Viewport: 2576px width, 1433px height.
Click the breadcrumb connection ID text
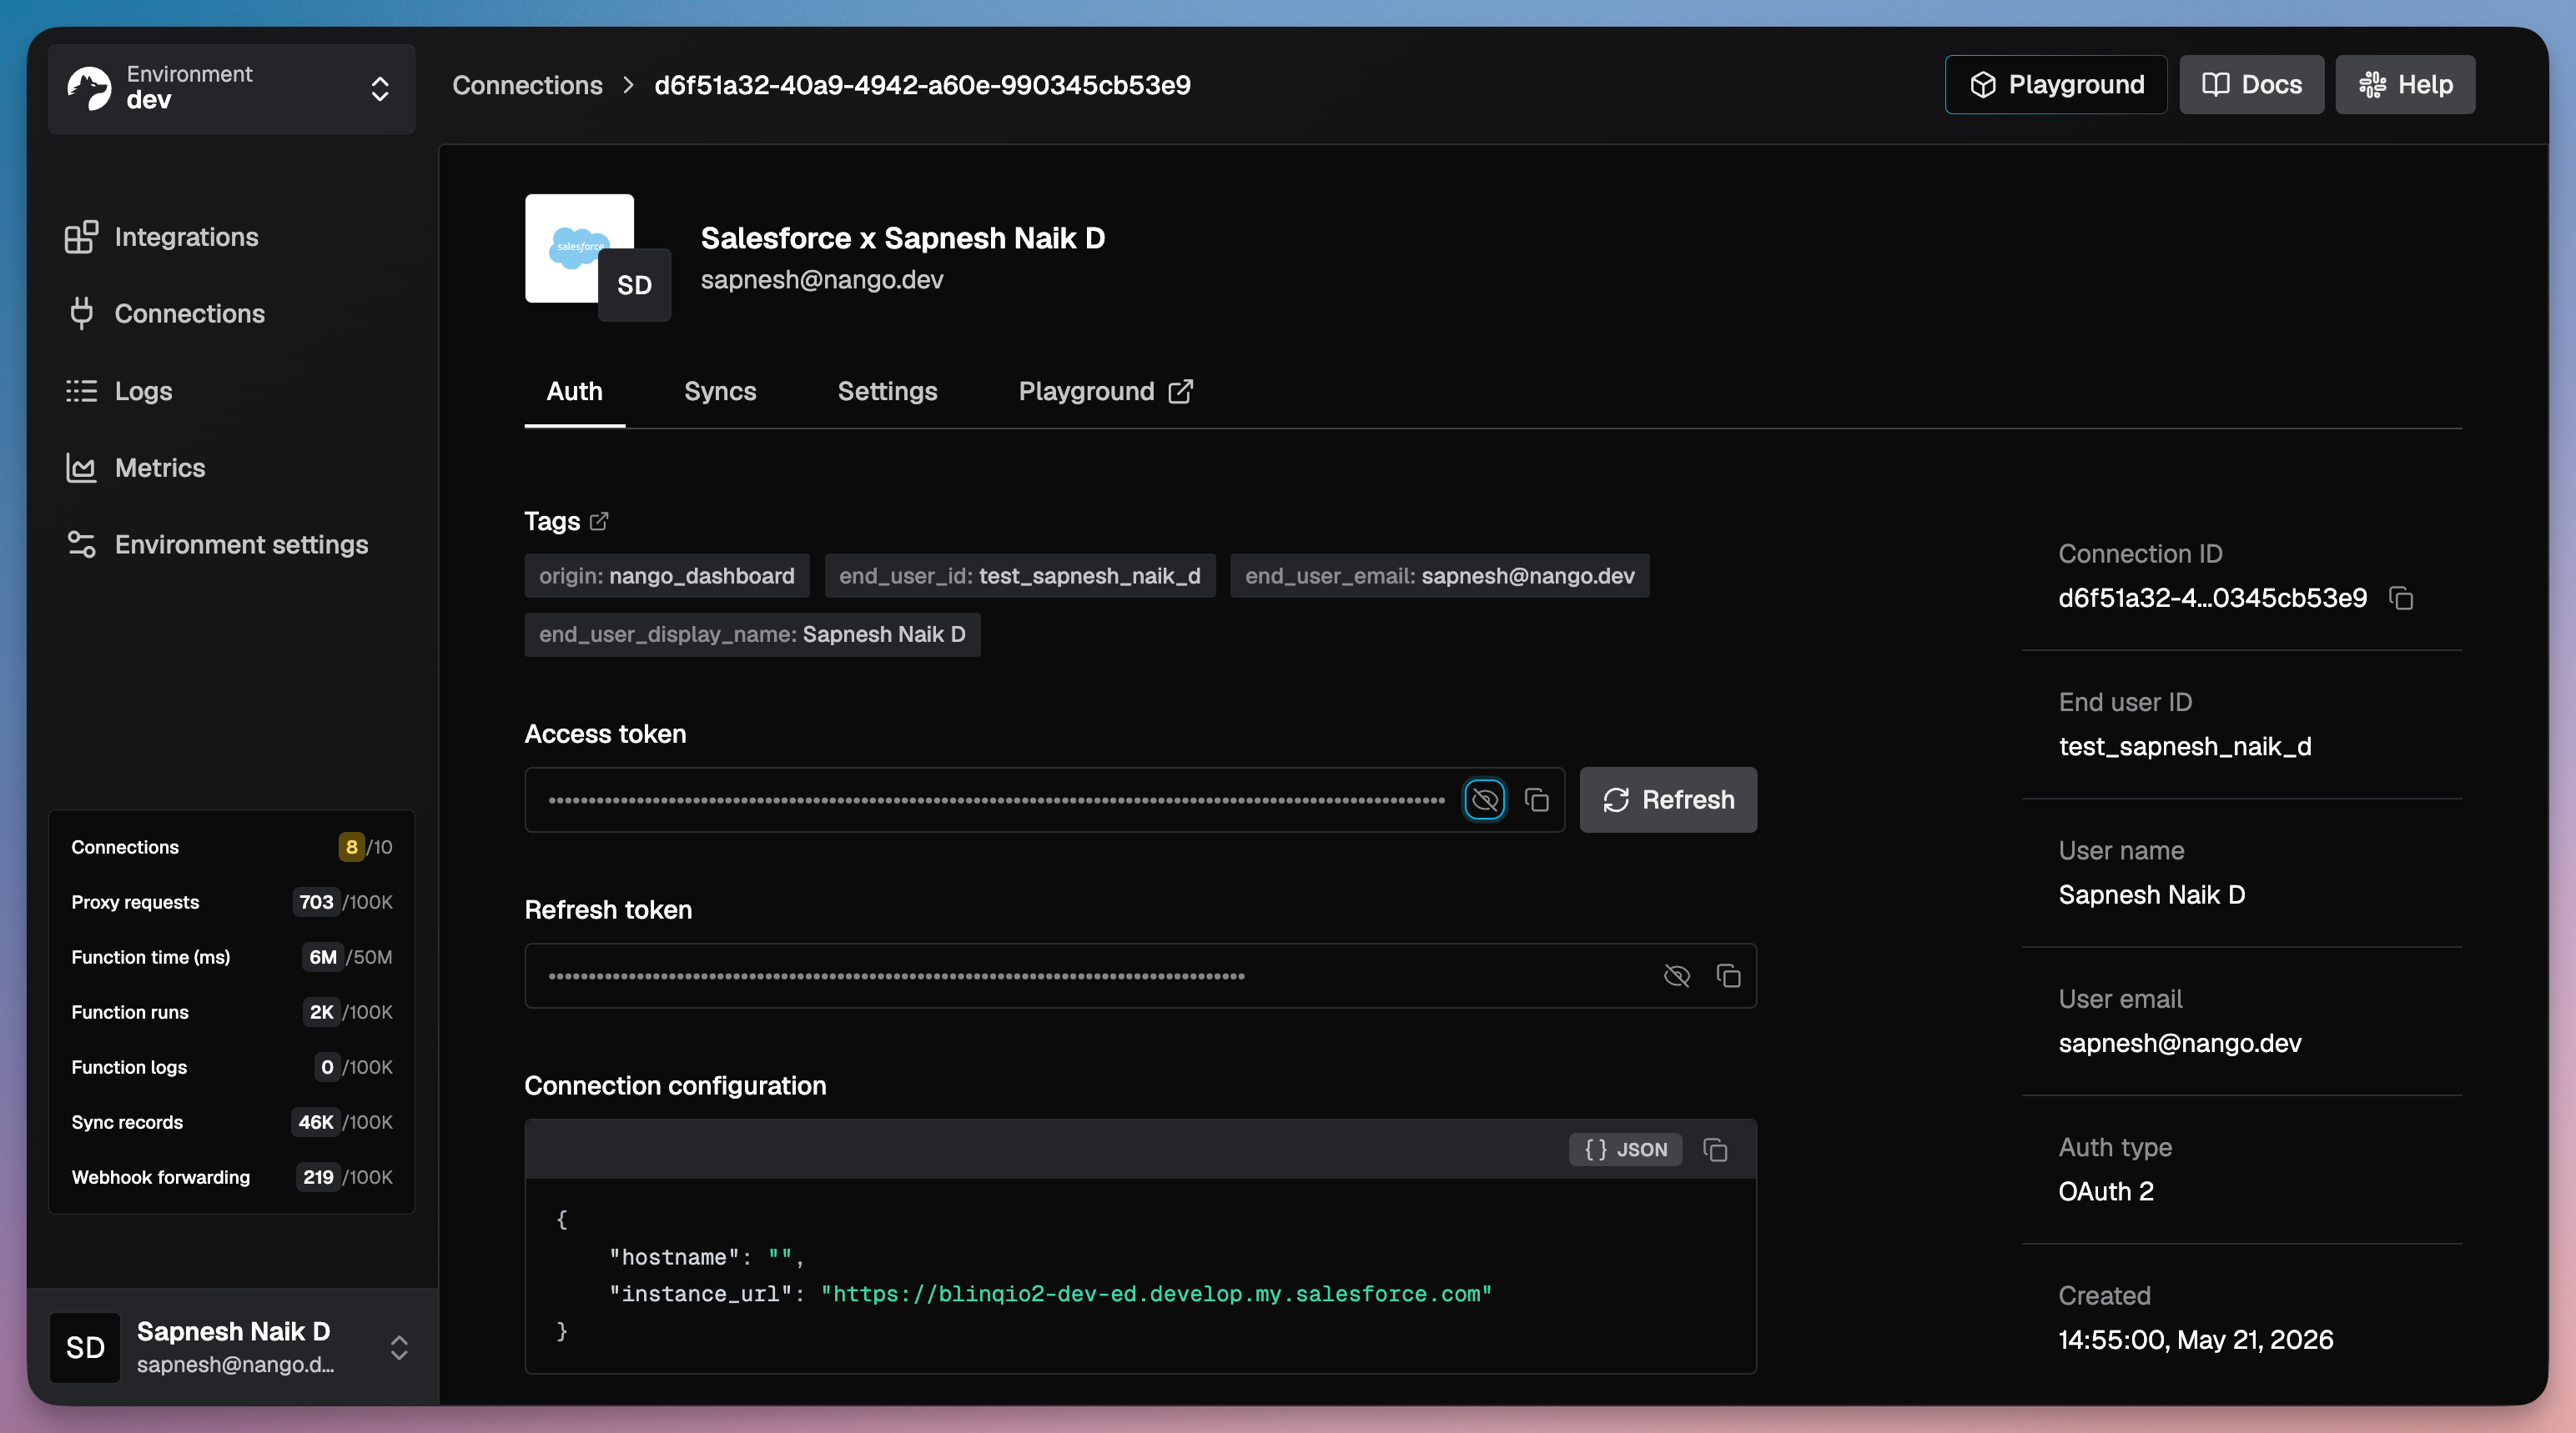[922, 86]
